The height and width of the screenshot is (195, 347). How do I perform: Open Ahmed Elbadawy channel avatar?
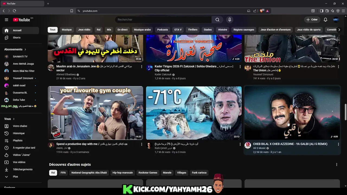51,68
